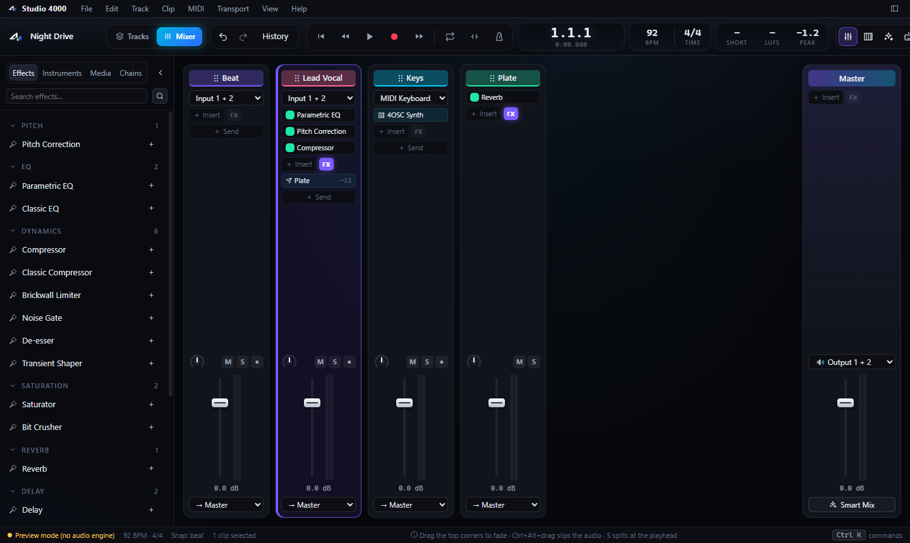Click the undo arrow icon
Screen dimensions: 910x543
223,37
